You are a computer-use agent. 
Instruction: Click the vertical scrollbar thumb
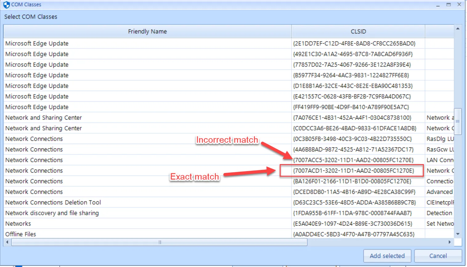(458, 121)
